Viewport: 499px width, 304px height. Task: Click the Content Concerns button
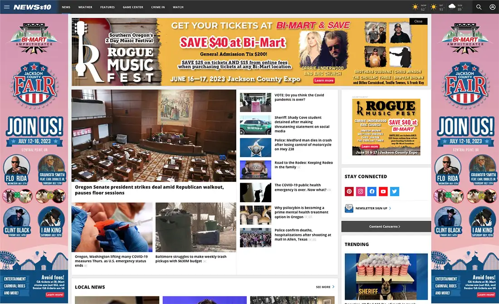point(386,227)
